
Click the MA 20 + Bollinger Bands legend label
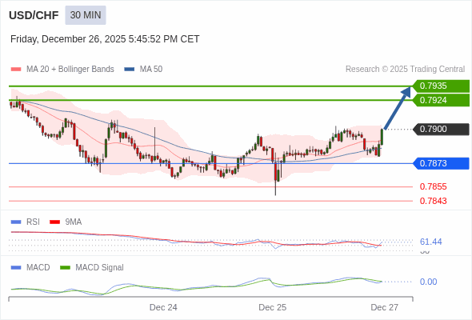coord(70,70)
